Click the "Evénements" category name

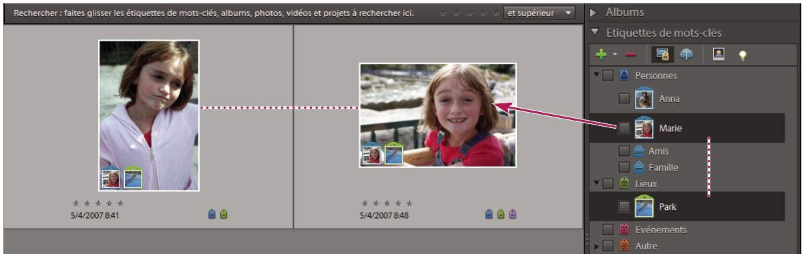click(661, 230)
